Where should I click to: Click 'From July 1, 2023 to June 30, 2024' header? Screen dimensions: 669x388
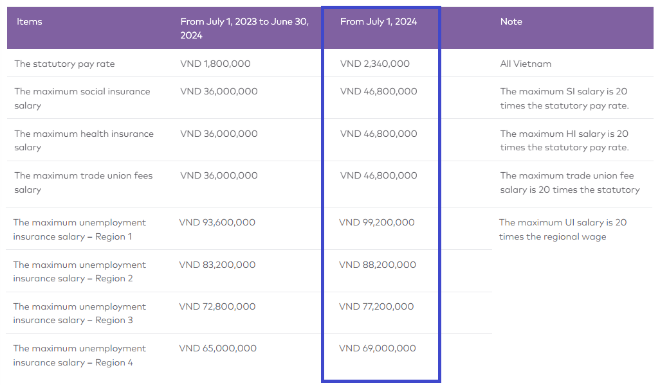click(244, 28)
